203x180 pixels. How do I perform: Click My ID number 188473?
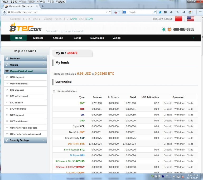72,53
